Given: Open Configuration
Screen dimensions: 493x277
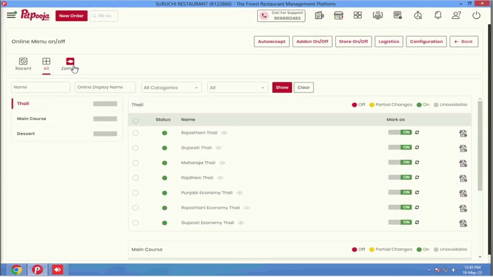Looking at the screenshot, I should click(x=426, y=42).
